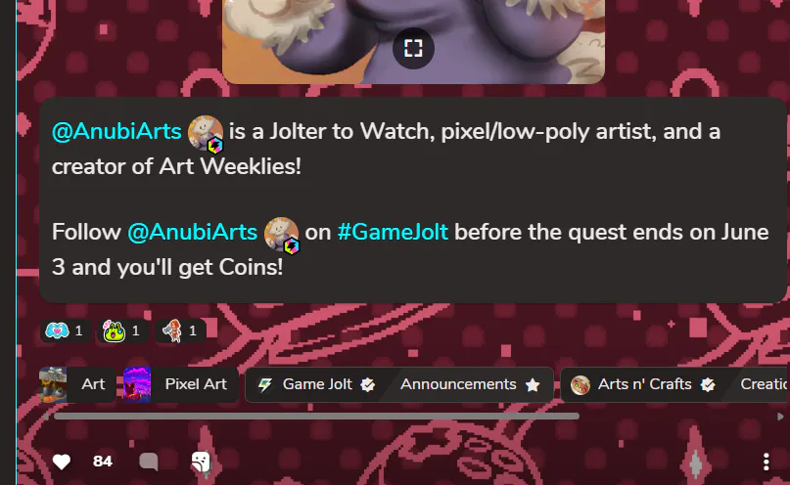
Task: Open the Announcements channel with star
Action: click(470, 384)
